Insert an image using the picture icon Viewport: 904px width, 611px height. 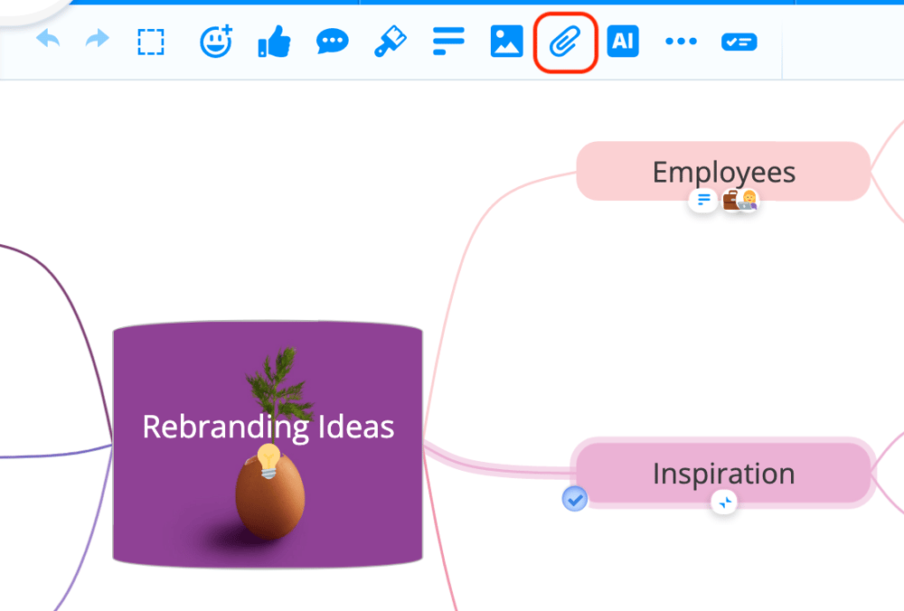pos(506,42)
